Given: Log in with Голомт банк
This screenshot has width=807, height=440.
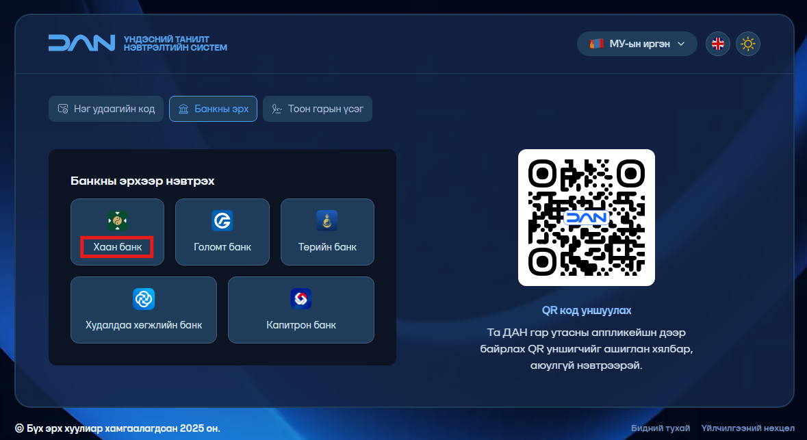Looking at the screenshot, I should (x=222, y=232).
